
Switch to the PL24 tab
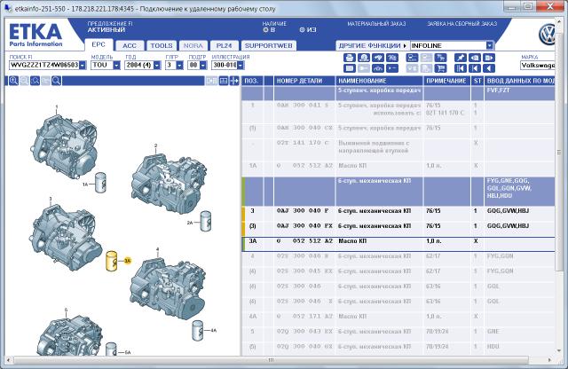click(x=224, y=45)
